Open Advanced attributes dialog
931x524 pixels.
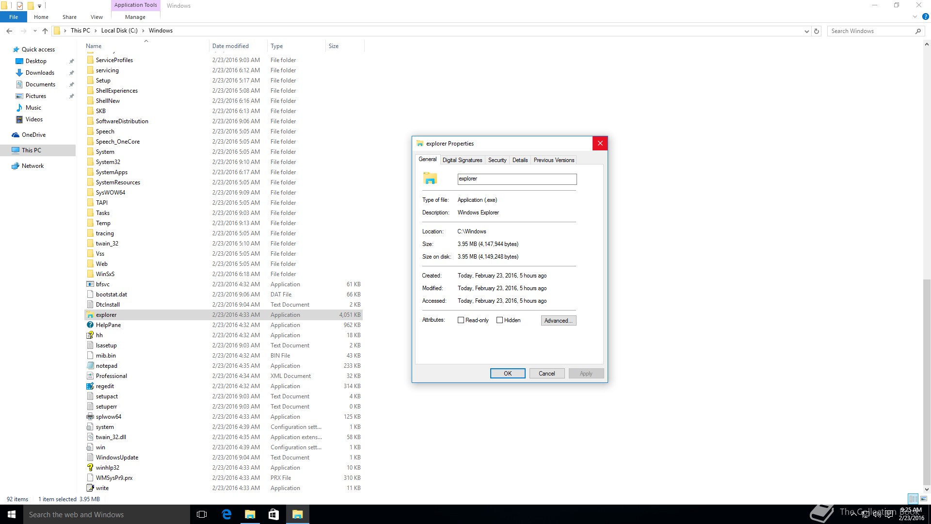[x=559, y=321]
